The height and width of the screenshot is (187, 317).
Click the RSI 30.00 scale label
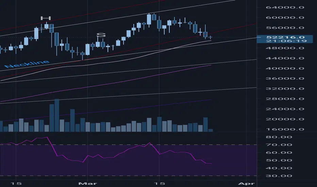[x=279, y=176]
